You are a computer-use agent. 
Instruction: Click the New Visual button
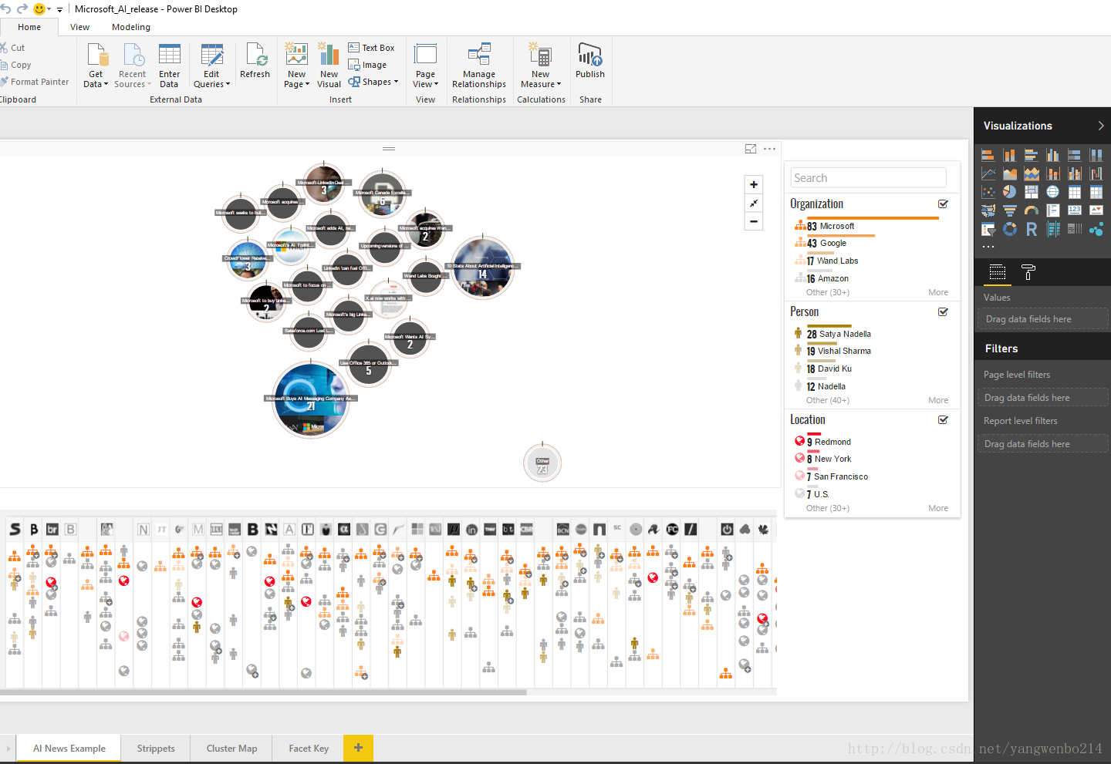(329, 66)
